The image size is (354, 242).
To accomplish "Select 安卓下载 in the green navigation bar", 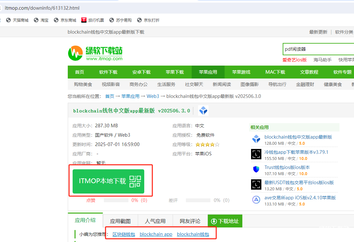I will 141,72.
